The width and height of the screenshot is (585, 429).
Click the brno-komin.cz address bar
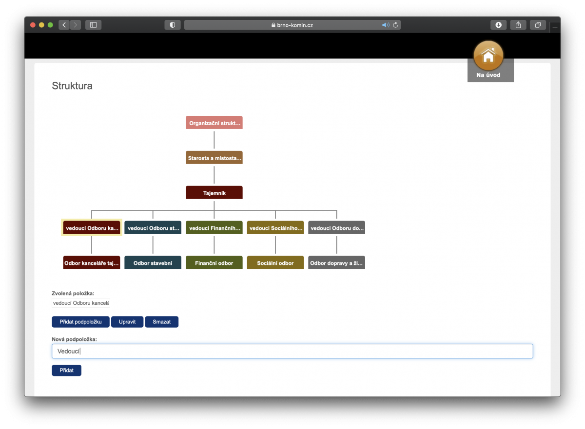[292, 25]
